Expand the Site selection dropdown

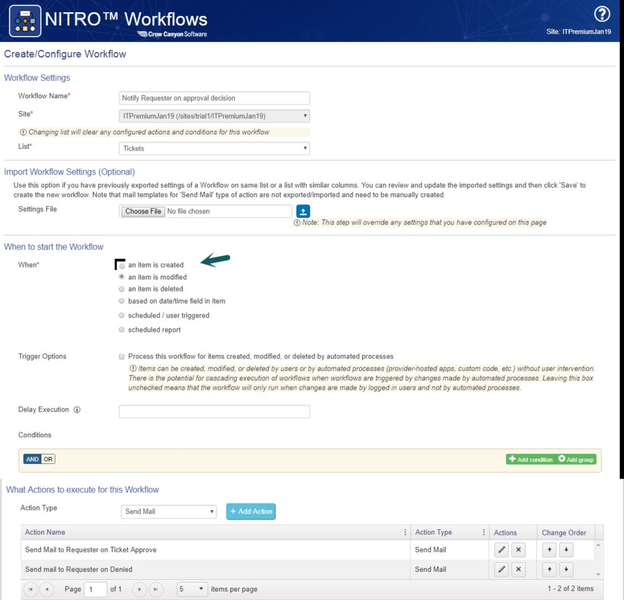coord(214,116)
